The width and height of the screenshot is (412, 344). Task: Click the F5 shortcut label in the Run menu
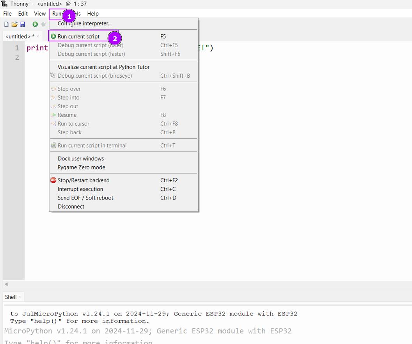[163, 37]
